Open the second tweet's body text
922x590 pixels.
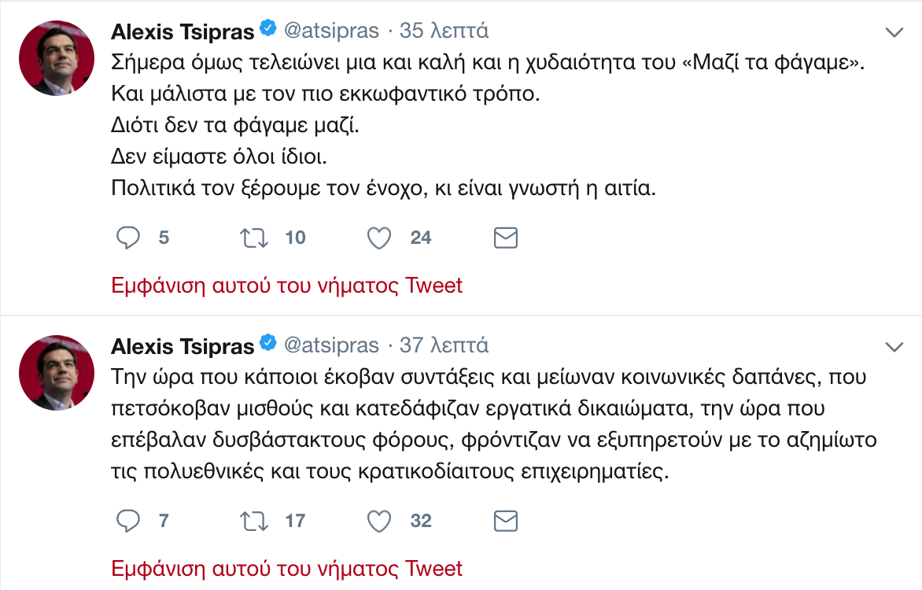(488, 425)
